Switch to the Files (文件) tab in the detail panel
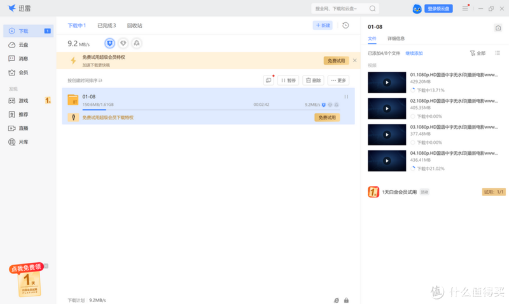Viewport: 509px width, 304px height. [x=372, y=39]
